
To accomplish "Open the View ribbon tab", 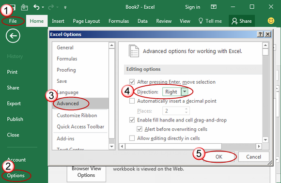I will pos(185,21).
